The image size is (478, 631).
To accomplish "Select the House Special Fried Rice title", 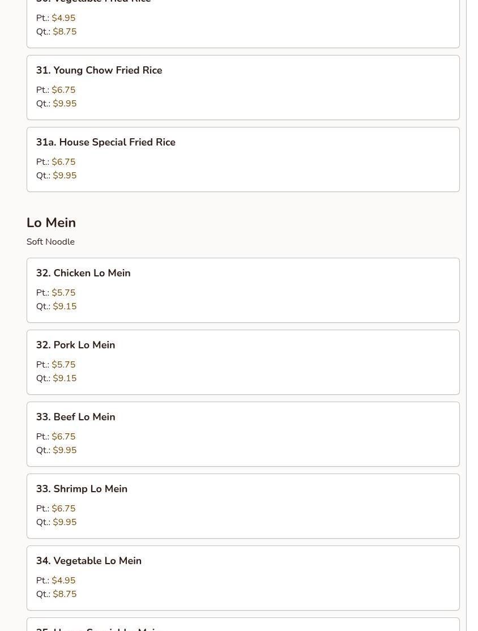I will [x=106, y=142].
